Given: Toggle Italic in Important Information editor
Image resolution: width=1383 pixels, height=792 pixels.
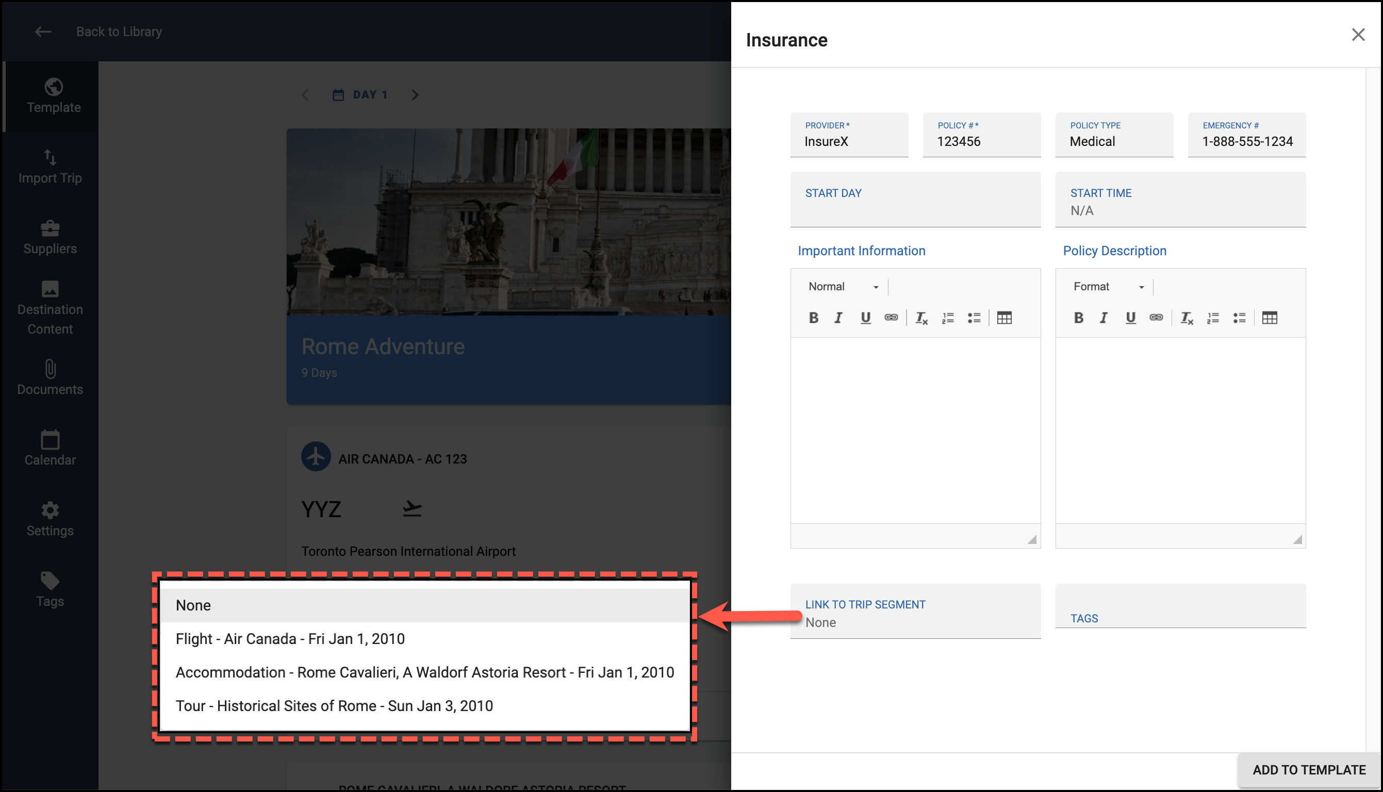Looking at the screenshot, I should (838, 318).
